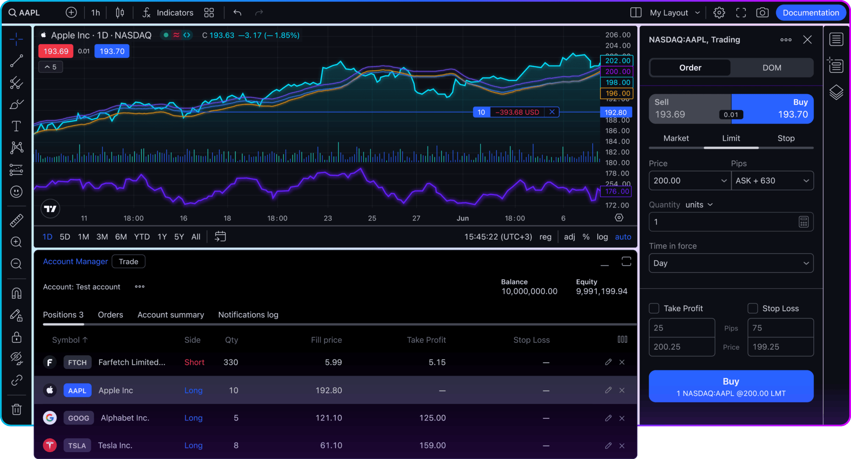Image resolution: width=851 pixels, height=459 pixels.
Task: Open the go to date calendar icon
Action: (x=220, y=236)
